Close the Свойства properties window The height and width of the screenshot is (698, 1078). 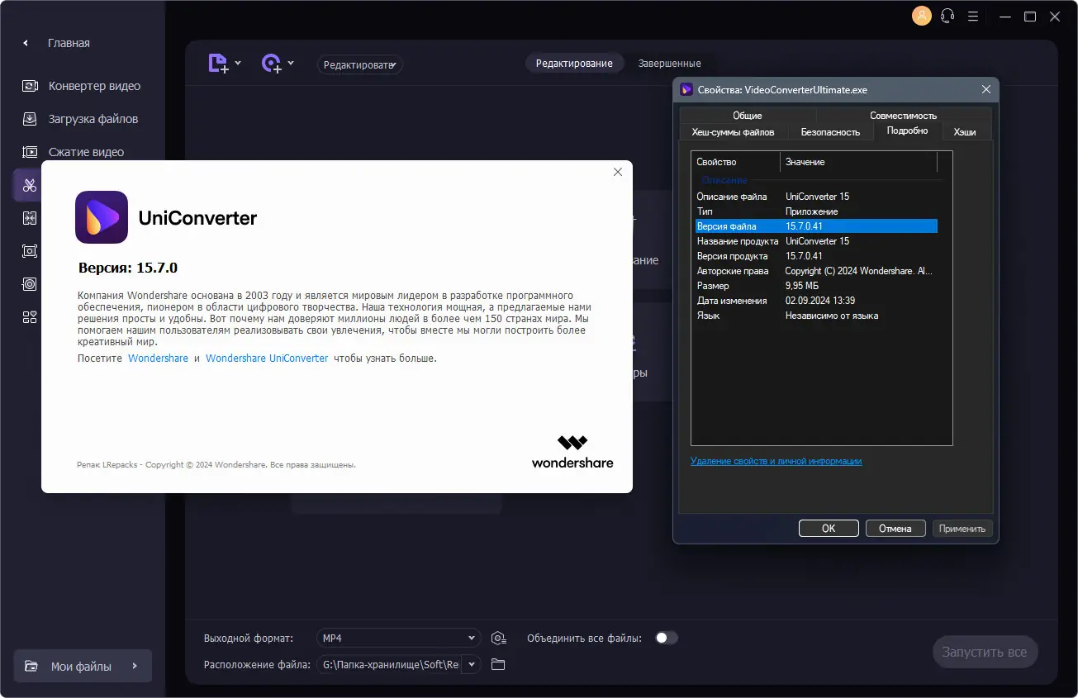(x=986, y=89)
